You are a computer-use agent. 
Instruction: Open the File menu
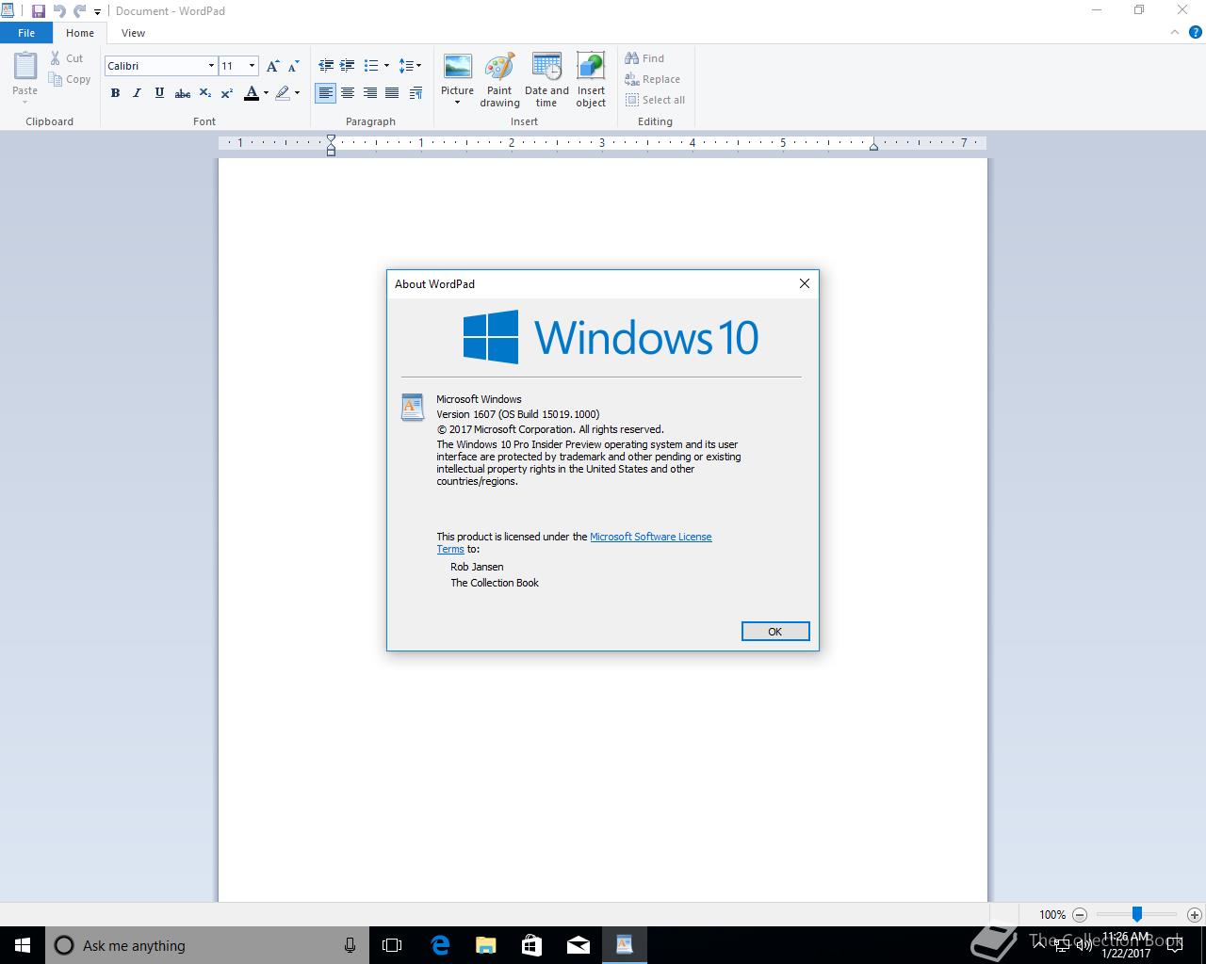(26, 33)
